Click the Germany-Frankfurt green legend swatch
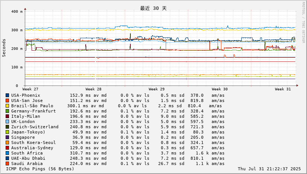This screenshot has width=307, height=174. (x=7, y=111)
